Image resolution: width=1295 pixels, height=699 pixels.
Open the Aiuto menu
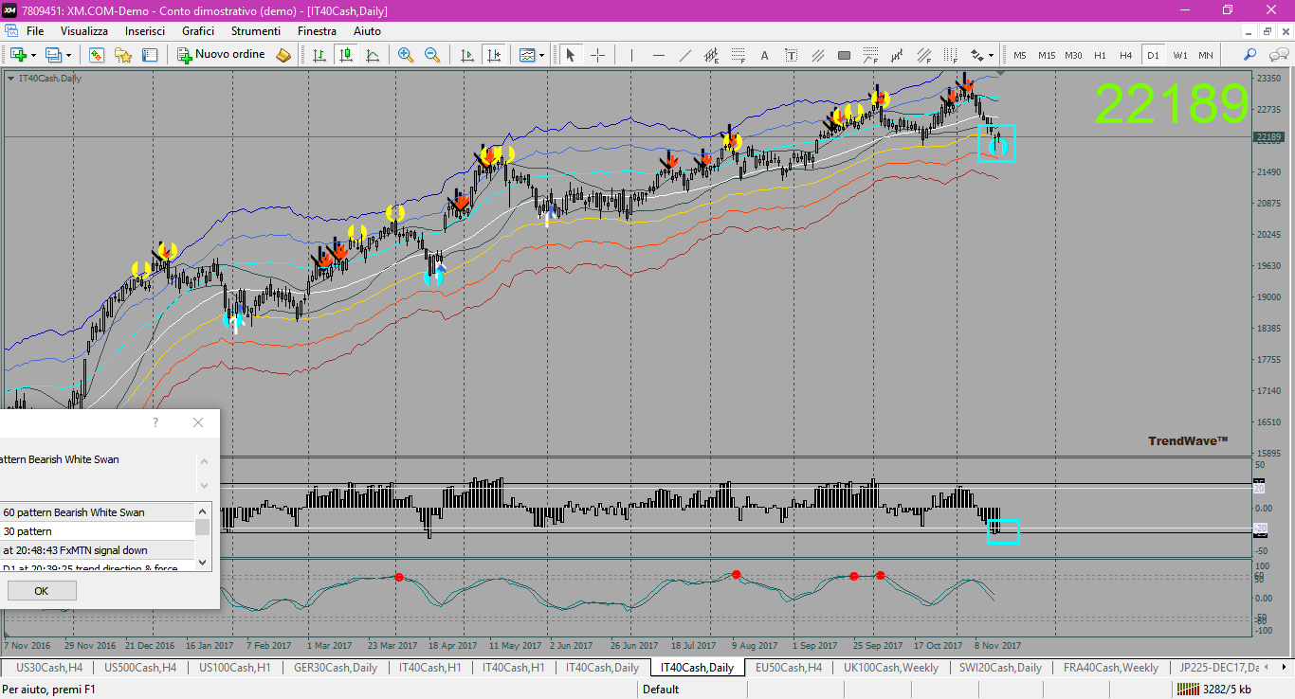pyautogui.click(x=367, y=31)
